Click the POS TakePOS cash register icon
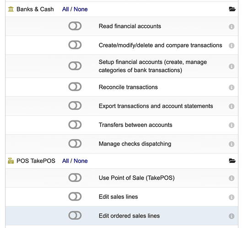Viewport: 244px width, 228px height. (x=11, y=161)
